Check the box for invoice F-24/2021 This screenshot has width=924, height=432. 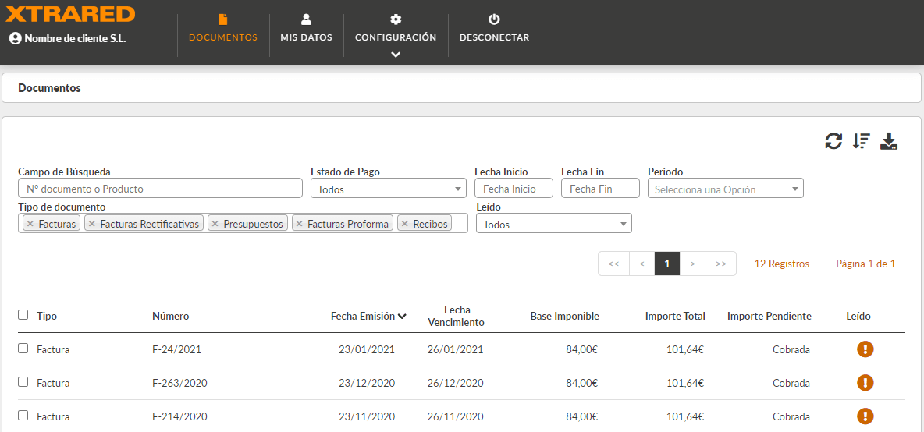click(23, 349)
